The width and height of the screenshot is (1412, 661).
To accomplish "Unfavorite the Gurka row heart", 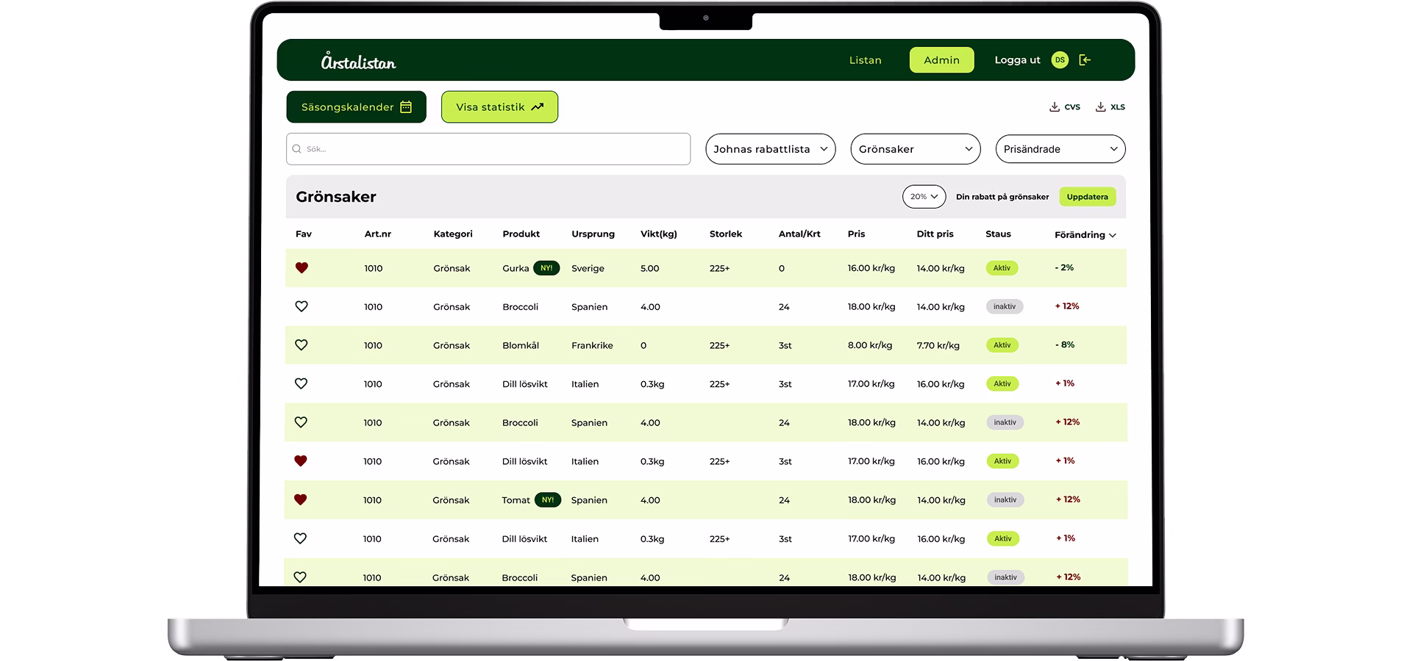I will tap(302, 268).
